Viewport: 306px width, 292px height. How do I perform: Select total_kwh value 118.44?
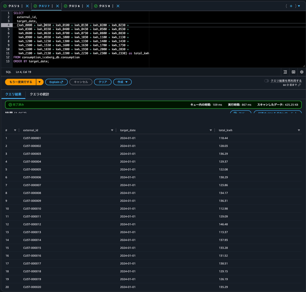click(223, 138)
